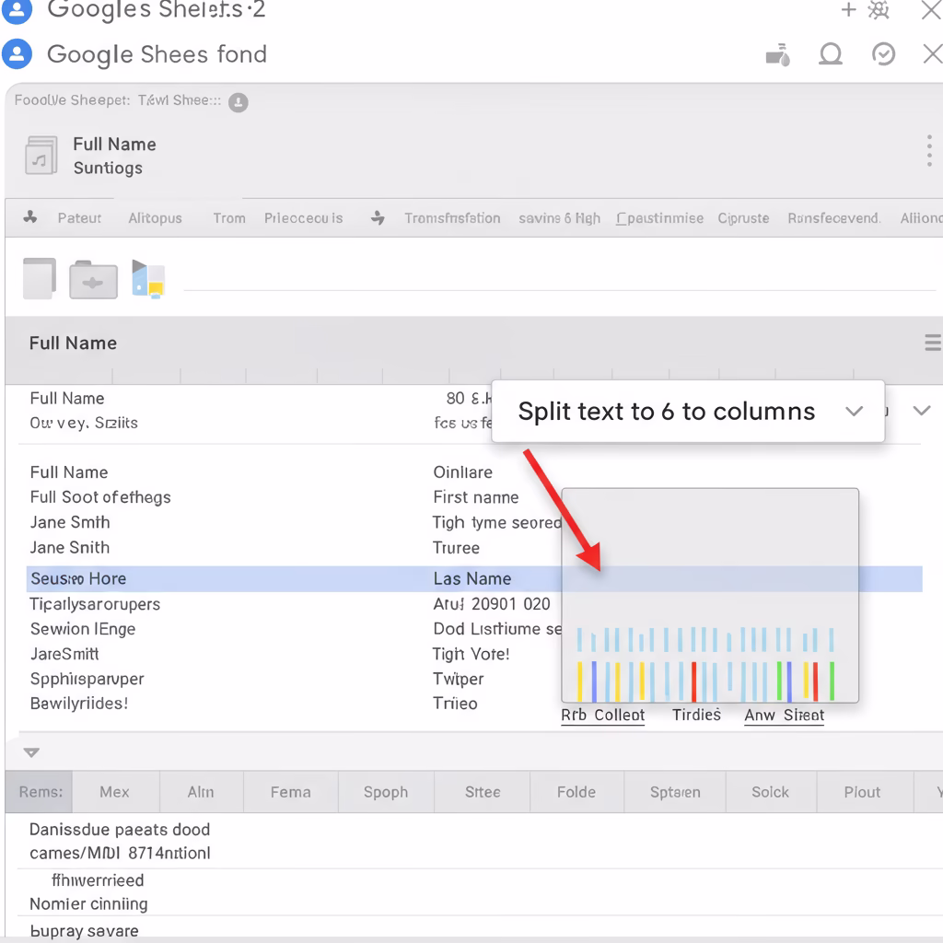This screenshot has width=943, height=943.
Task: Click the Sewion IEnge row
Action: [83, 629]
